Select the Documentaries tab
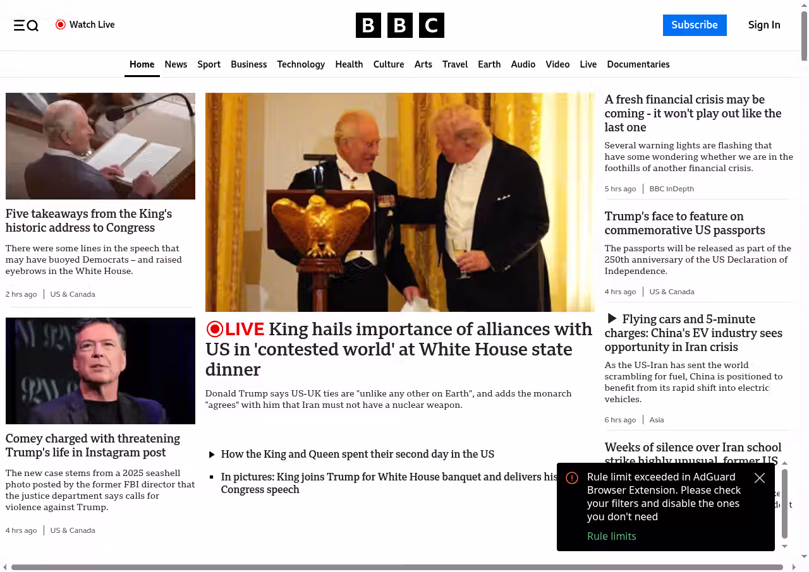Screen dimensions: 809x572 point(638,64)
